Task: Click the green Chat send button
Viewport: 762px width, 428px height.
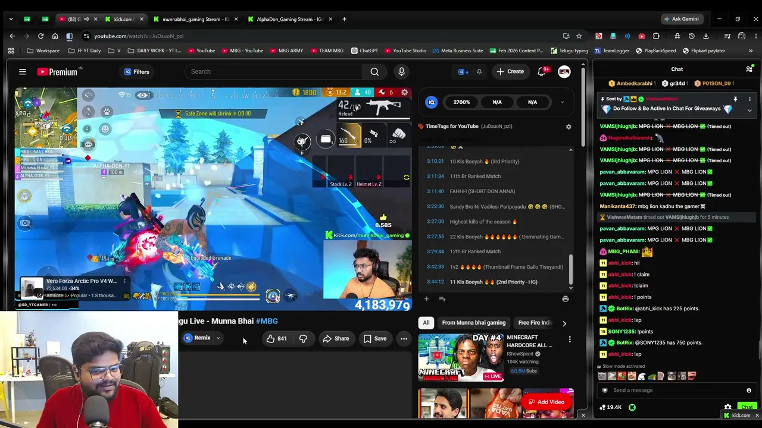Action: pos(747,407)
